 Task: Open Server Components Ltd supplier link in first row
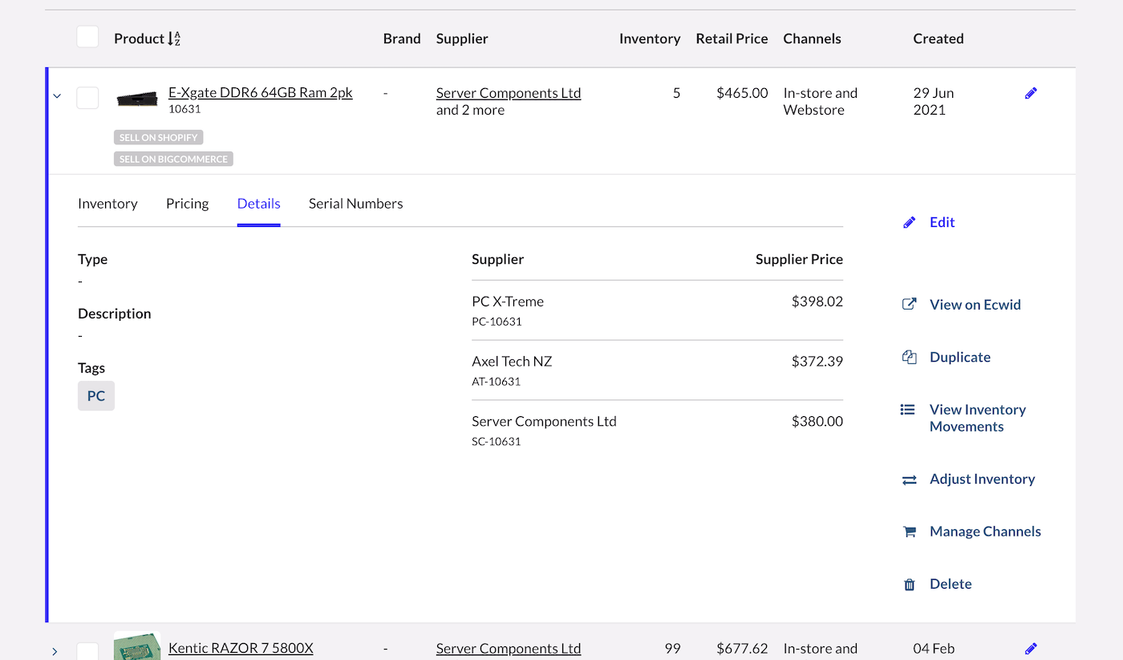508,93
